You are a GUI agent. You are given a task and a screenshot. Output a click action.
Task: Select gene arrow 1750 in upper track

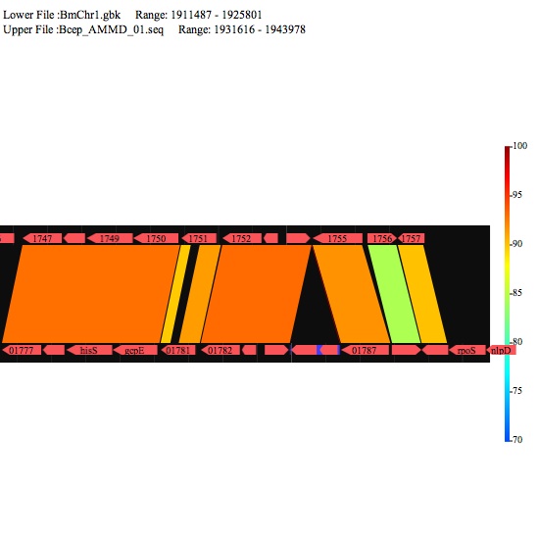click(x=156, y=238)
